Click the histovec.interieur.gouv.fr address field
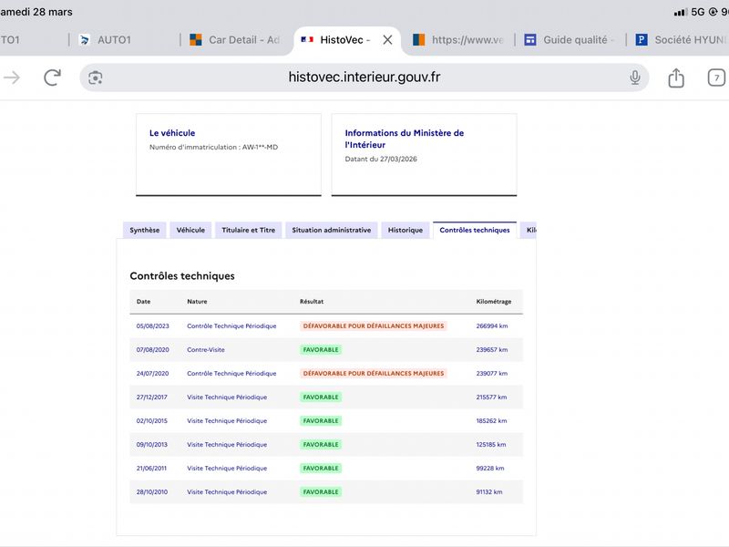 (364, 77)
